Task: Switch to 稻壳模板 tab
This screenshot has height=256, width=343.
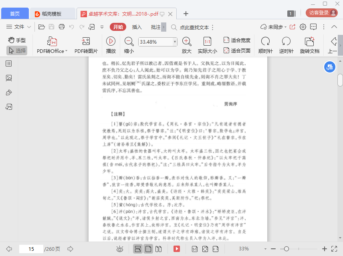Action: point(52,14)
